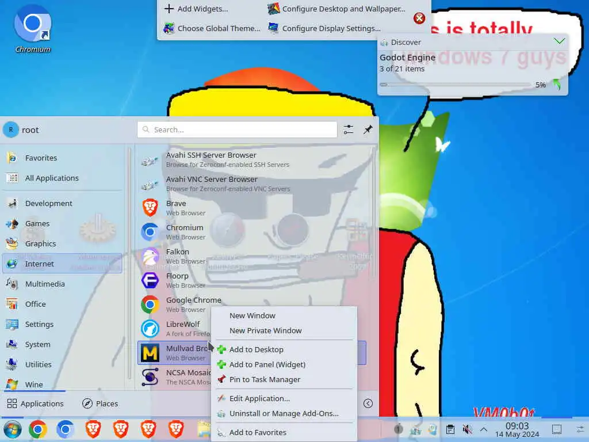This screenshot has width=589, height=442.
Task: Launch Google Chrome from the Internet list
Action: tap(252, 304)
